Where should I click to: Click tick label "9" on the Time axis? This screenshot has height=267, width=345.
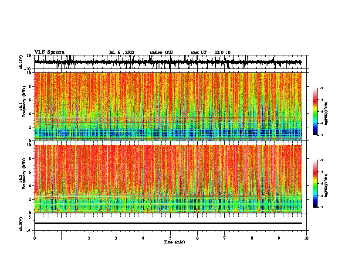coord(279,238)
